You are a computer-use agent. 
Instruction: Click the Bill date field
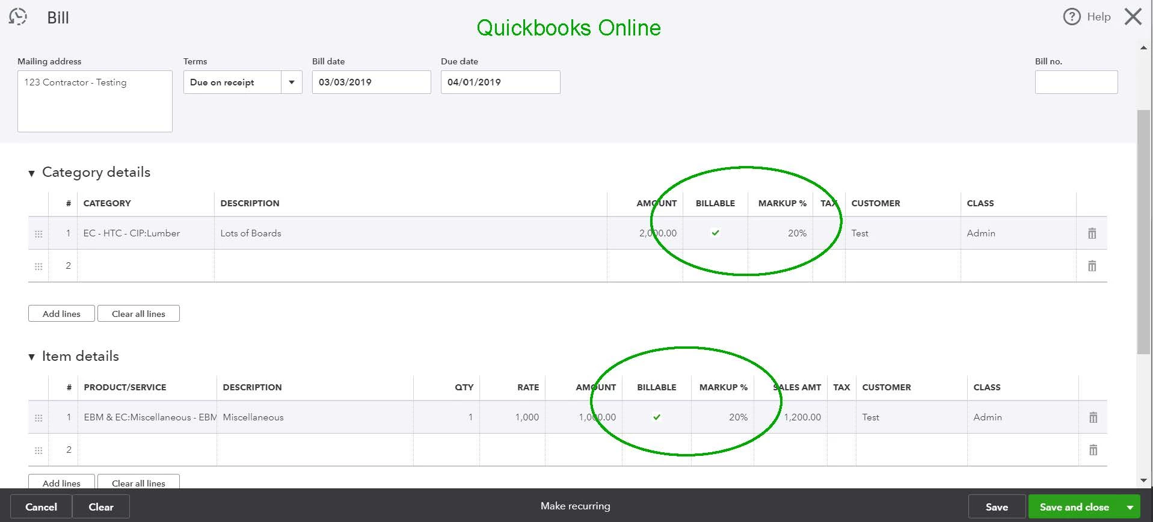pos(372,82)
